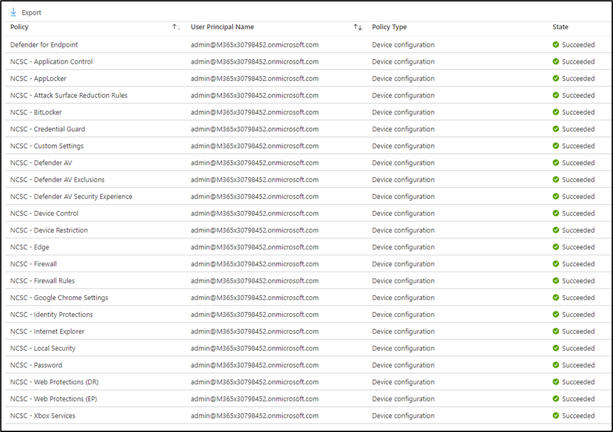
Task: Click Succeeded check icon for NCSC - Credential Guard
Action: 556,129
